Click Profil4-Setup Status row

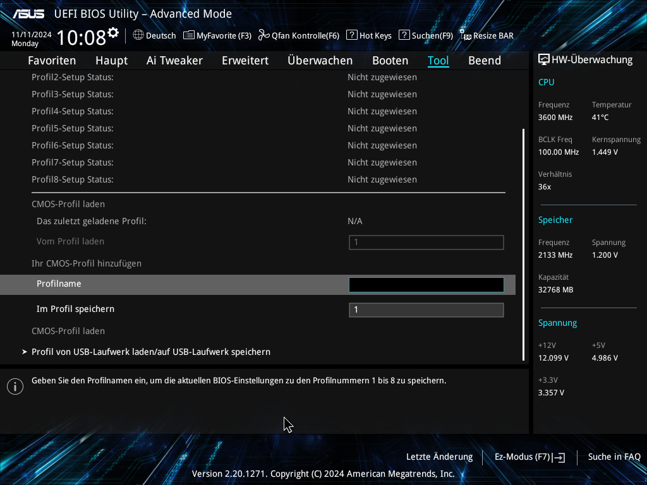tap(258, 111)
